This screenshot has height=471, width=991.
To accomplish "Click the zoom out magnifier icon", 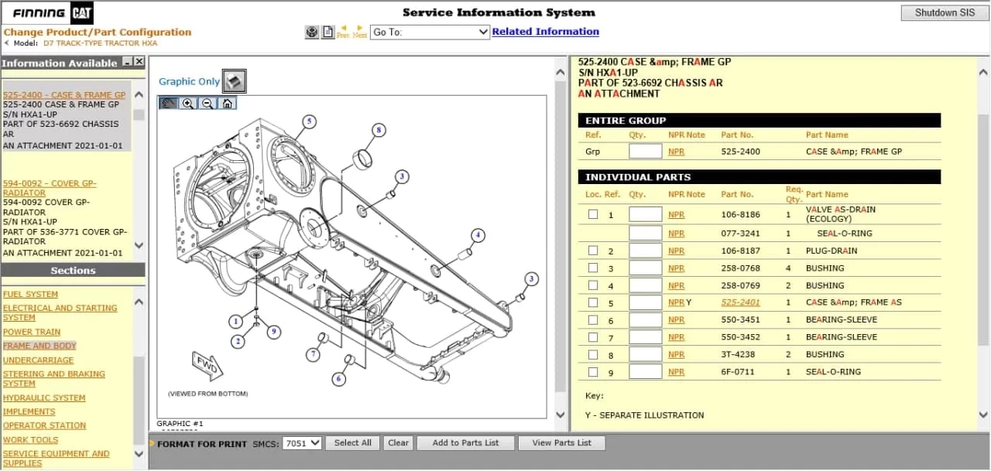I will (x=207, y=104).
